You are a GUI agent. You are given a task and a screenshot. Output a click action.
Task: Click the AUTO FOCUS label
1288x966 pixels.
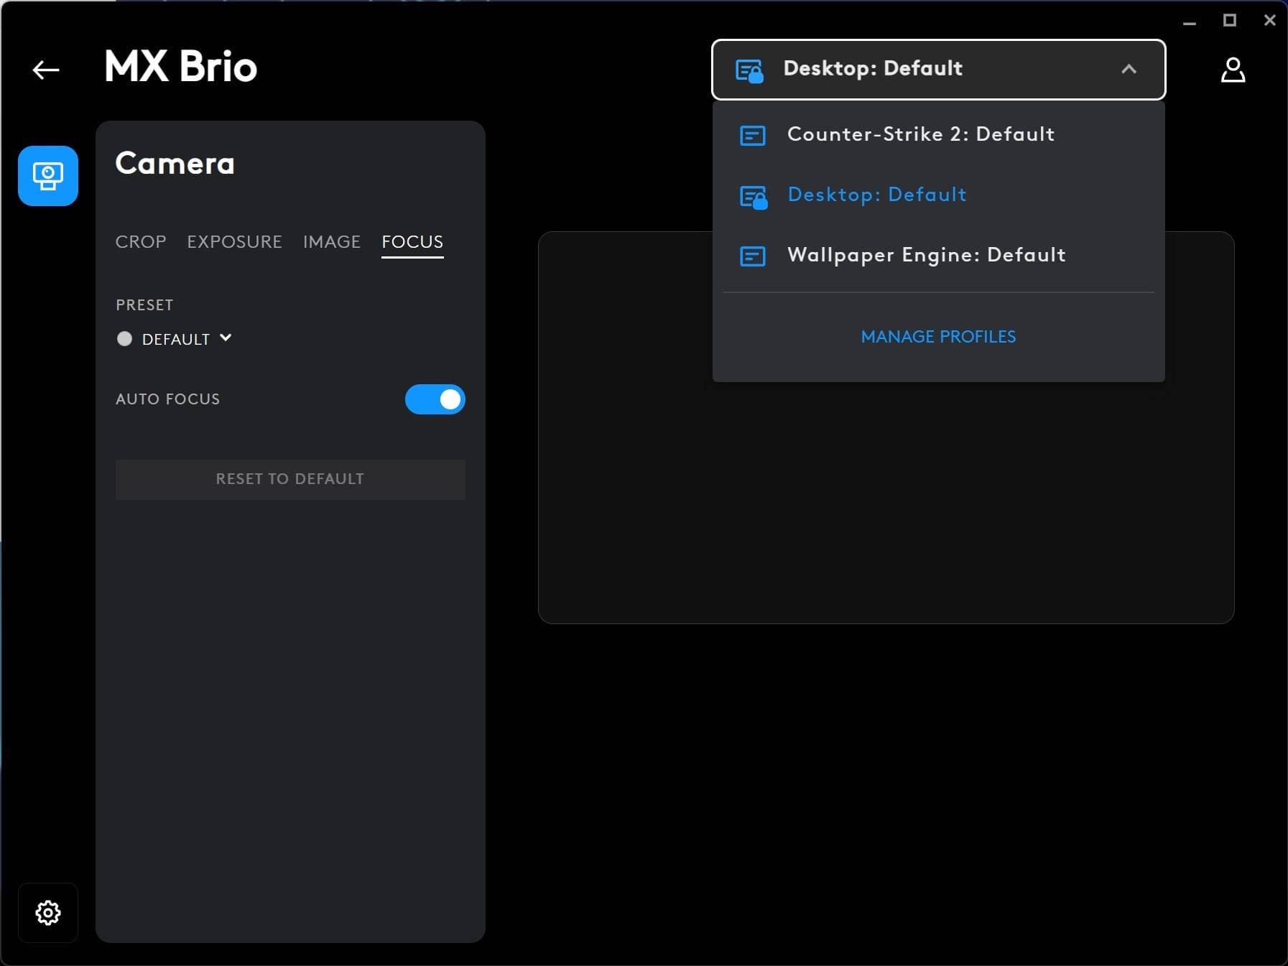coord(167,399)
